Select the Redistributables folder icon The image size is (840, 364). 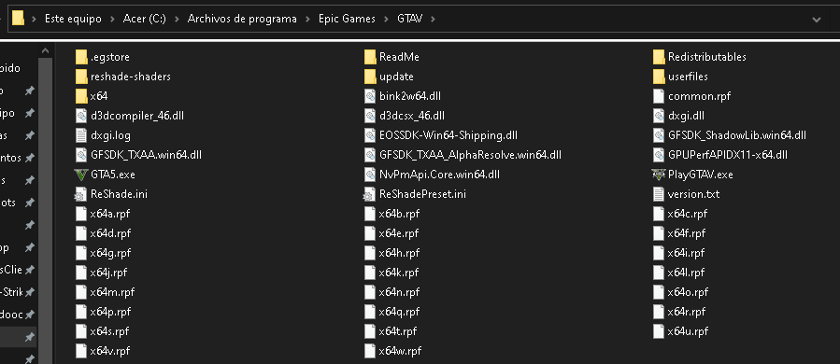[659, 57]
